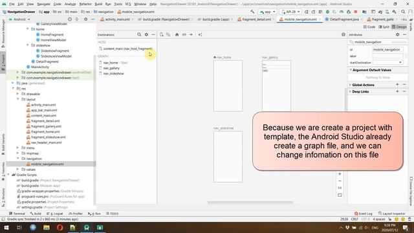Zoom in with the plus icon on canvas
Screen dimensions: 414x233
(x=340, y=174)
